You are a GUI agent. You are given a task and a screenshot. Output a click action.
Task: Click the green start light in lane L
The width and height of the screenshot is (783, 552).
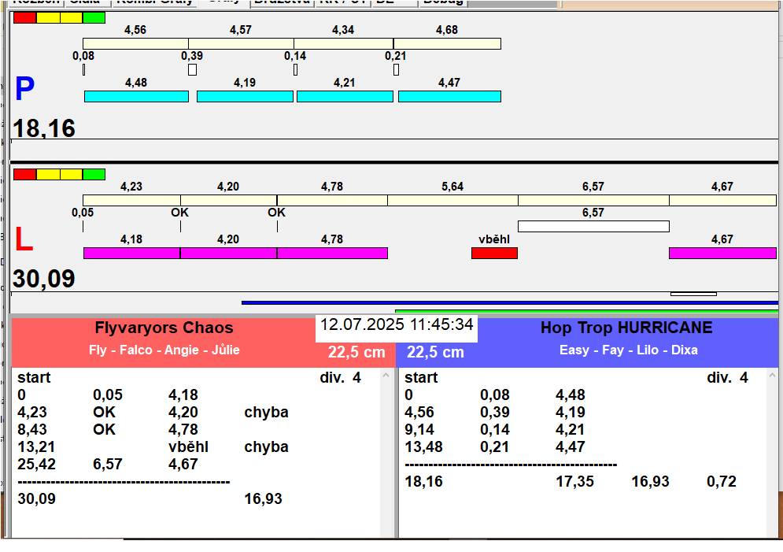click(94, 174)
